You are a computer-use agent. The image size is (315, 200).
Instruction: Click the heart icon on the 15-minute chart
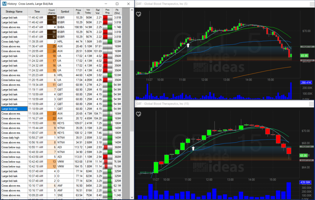[139, 114]
